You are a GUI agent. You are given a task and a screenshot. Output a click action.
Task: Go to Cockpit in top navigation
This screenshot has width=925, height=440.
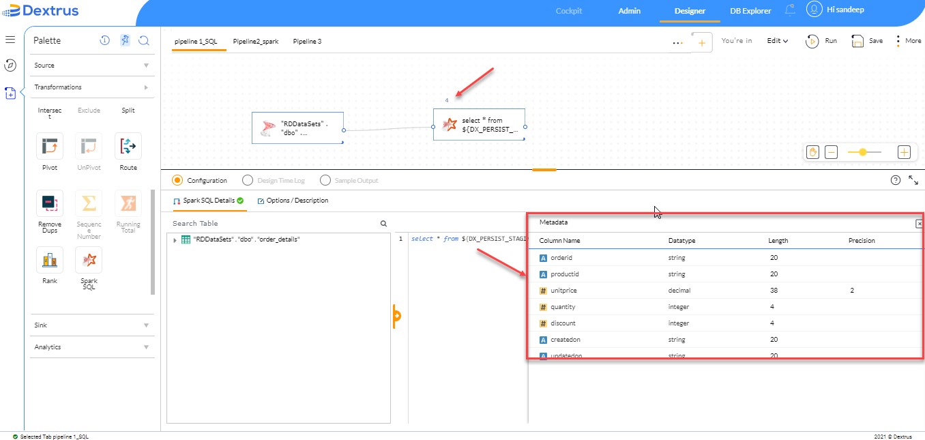point(568,11)
